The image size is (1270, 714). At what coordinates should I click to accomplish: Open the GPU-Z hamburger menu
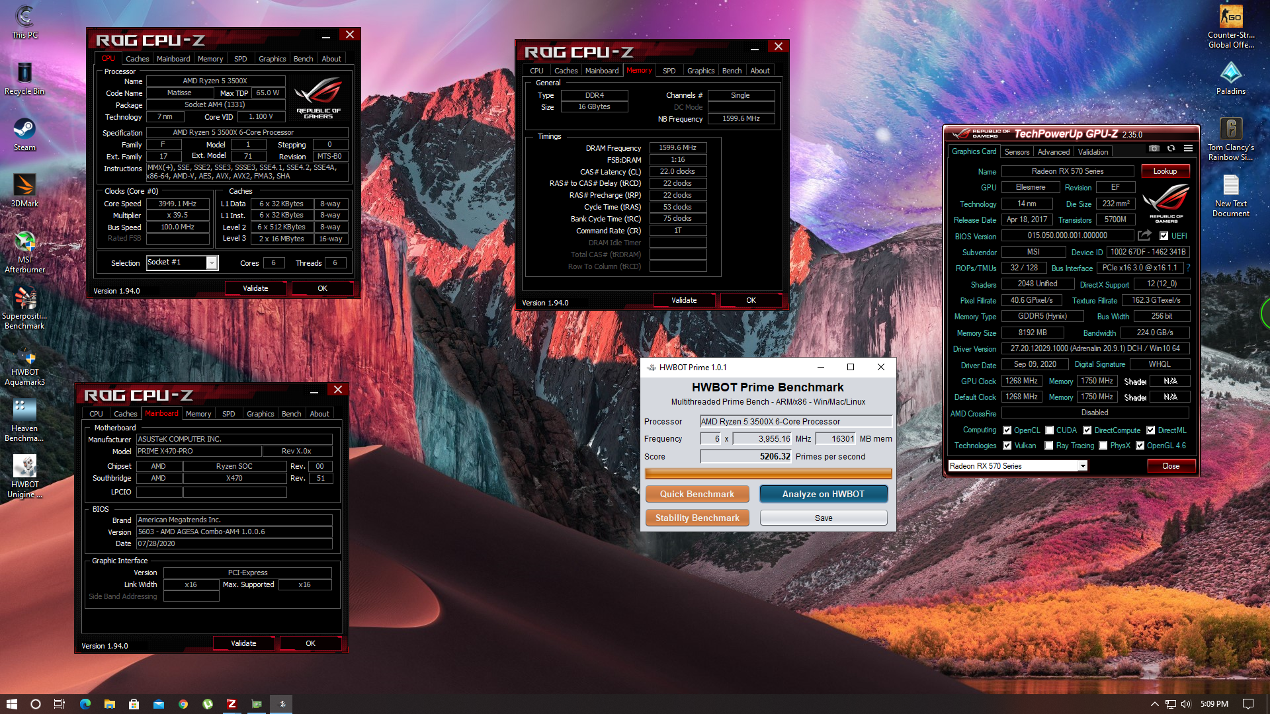pyautogui.click(x=1188, y=148)
